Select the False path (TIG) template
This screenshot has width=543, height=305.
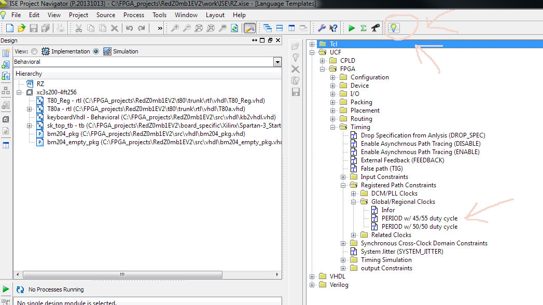click(x=382, y=169)
